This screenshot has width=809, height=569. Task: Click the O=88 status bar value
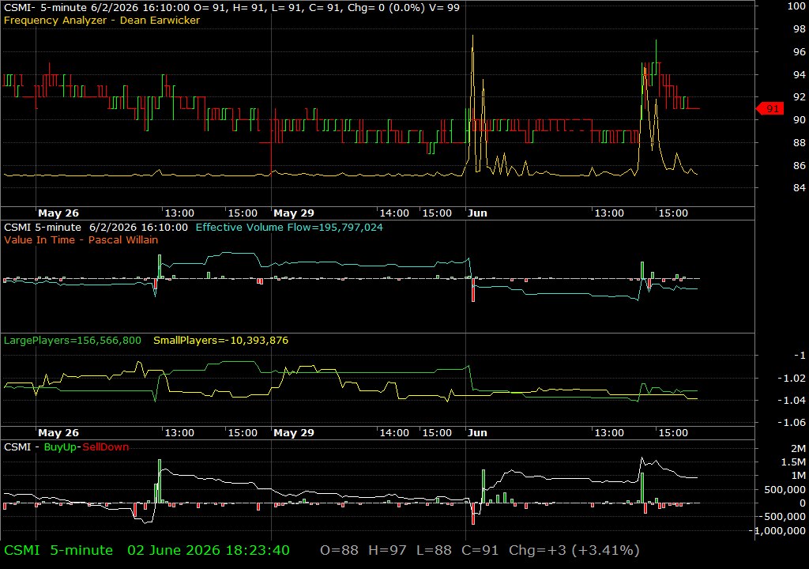coord(340,550)
